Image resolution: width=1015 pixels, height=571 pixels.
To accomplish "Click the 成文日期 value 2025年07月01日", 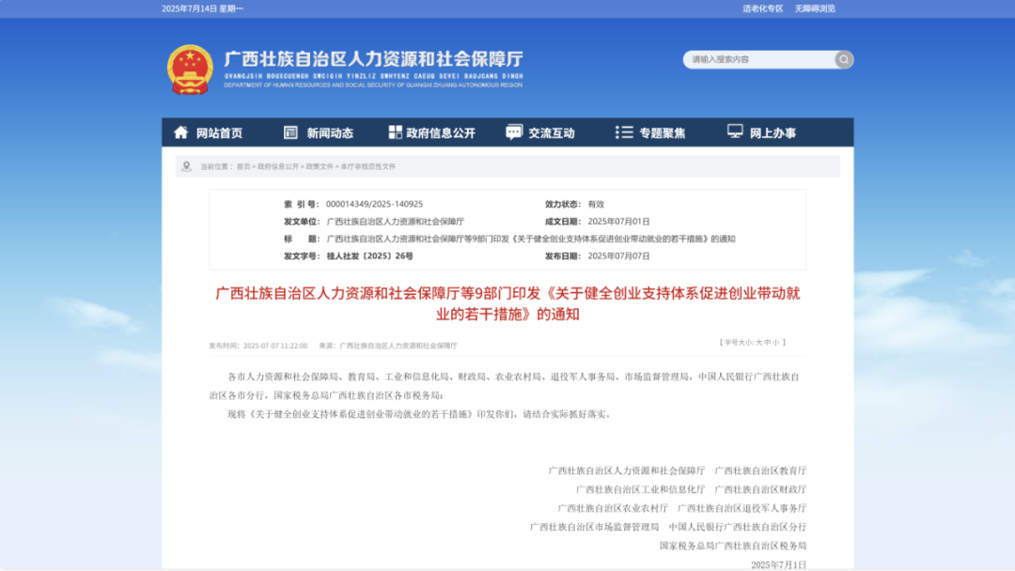I will coord(618,222).
